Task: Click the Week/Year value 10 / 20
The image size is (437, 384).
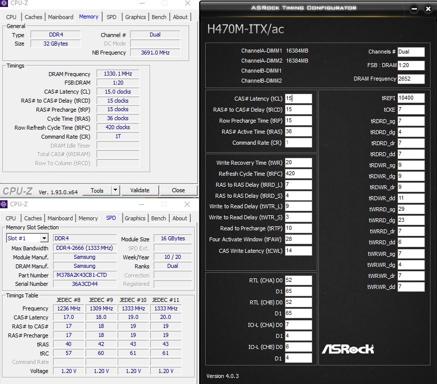Action: pos(173,257)
